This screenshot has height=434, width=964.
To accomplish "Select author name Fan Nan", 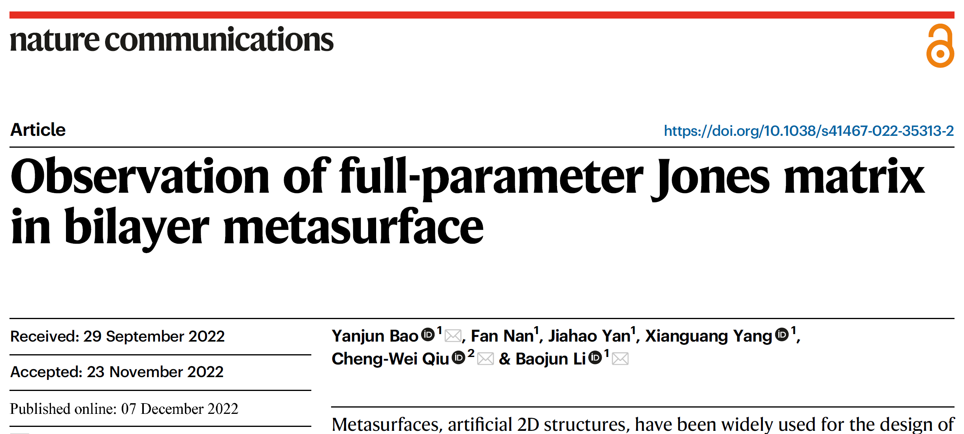I will (502, 336).
